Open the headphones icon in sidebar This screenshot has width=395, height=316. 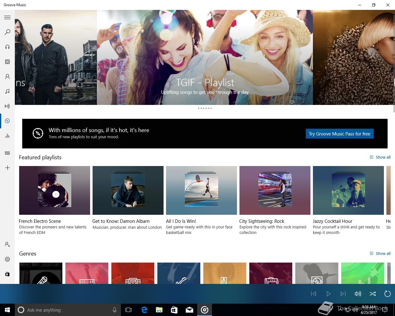(x=7, y=47)
